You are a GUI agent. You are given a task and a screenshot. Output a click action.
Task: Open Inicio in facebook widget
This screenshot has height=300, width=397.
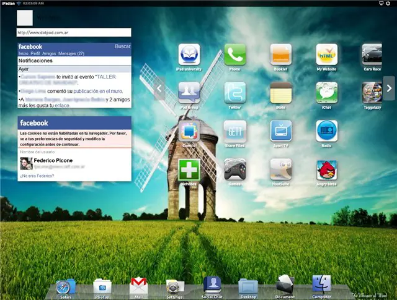point(24,54)
